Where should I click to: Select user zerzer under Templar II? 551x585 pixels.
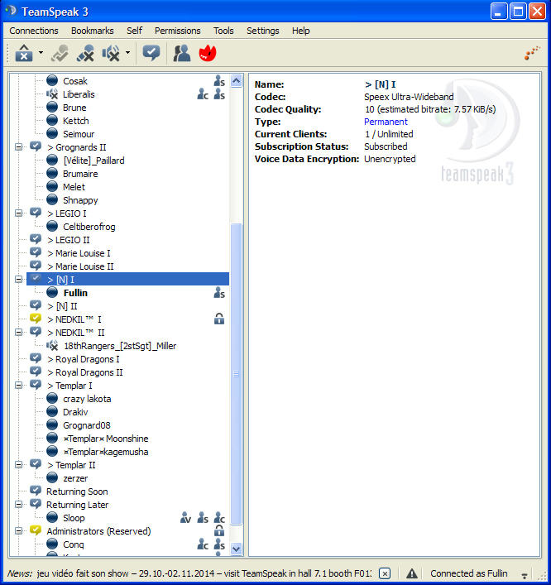pos(75,478)
